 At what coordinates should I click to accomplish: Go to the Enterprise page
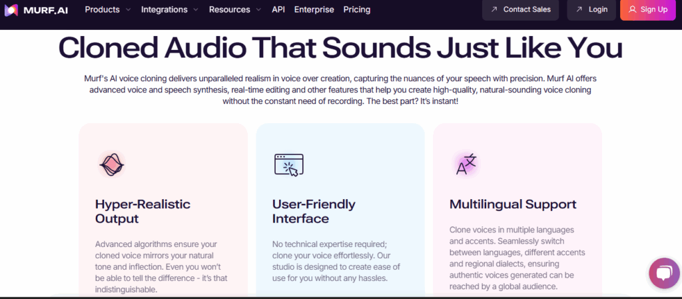coord(314,10)
